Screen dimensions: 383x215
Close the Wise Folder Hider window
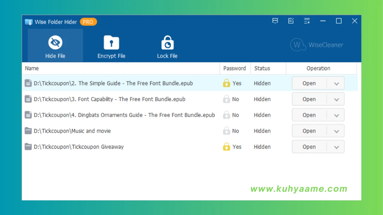click(x=355, y=21)
